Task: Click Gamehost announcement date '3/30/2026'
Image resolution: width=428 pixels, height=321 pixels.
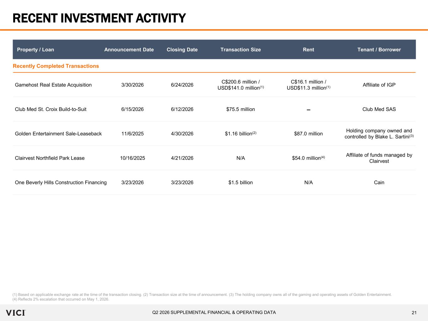Action: [x=132, y=85]
